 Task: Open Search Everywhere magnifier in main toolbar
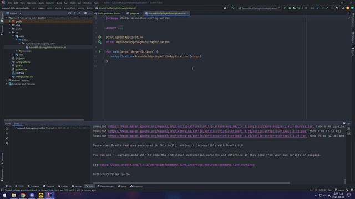[x=343, y=8]
